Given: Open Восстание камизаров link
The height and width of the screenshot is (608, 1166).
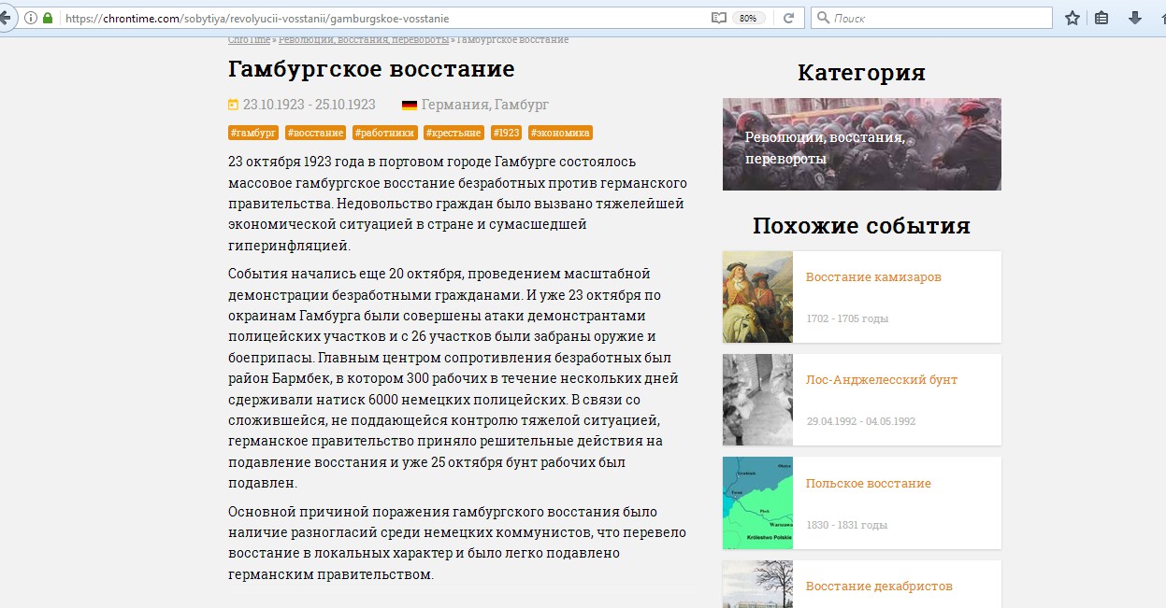Looking at the screenshot, I should click(x=873, y=277).
